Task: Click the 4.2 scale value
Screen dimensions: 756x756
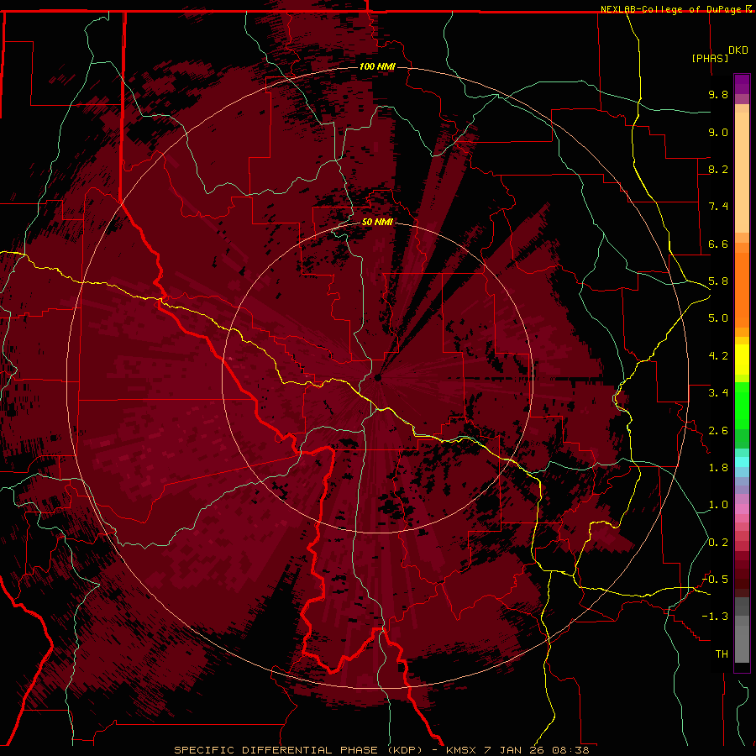Action: tap(718, 356)
